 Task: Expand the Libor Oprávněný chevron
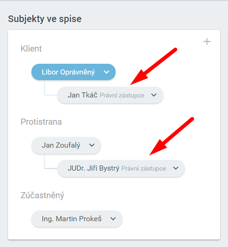point(107,72)
